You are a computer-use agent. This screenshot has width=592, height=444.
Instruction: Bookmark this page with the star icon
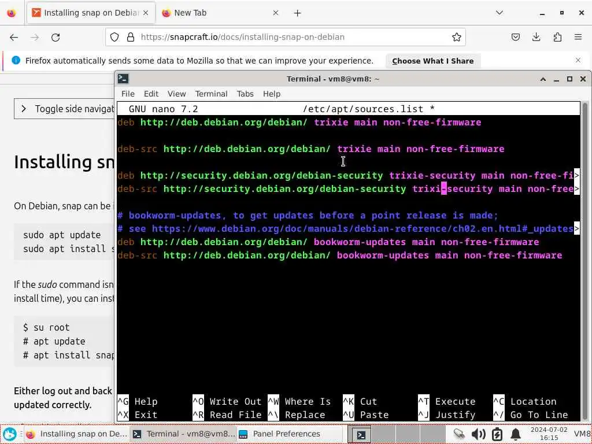[457, 37]
